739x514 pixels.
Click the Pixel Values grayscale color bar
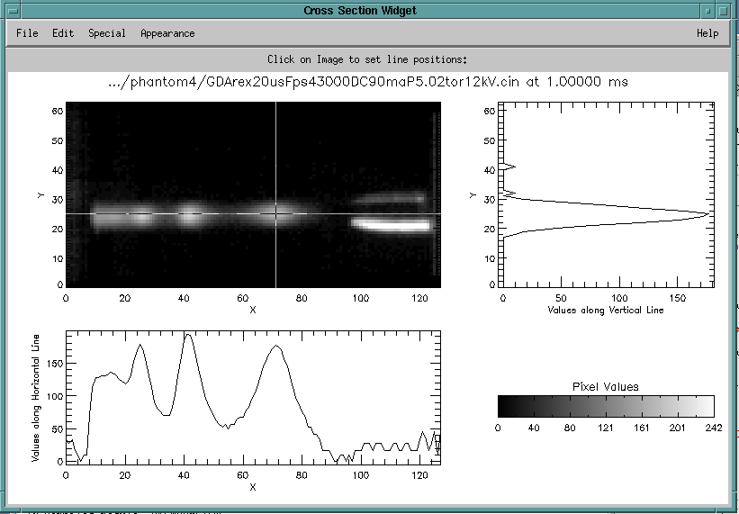606,406
